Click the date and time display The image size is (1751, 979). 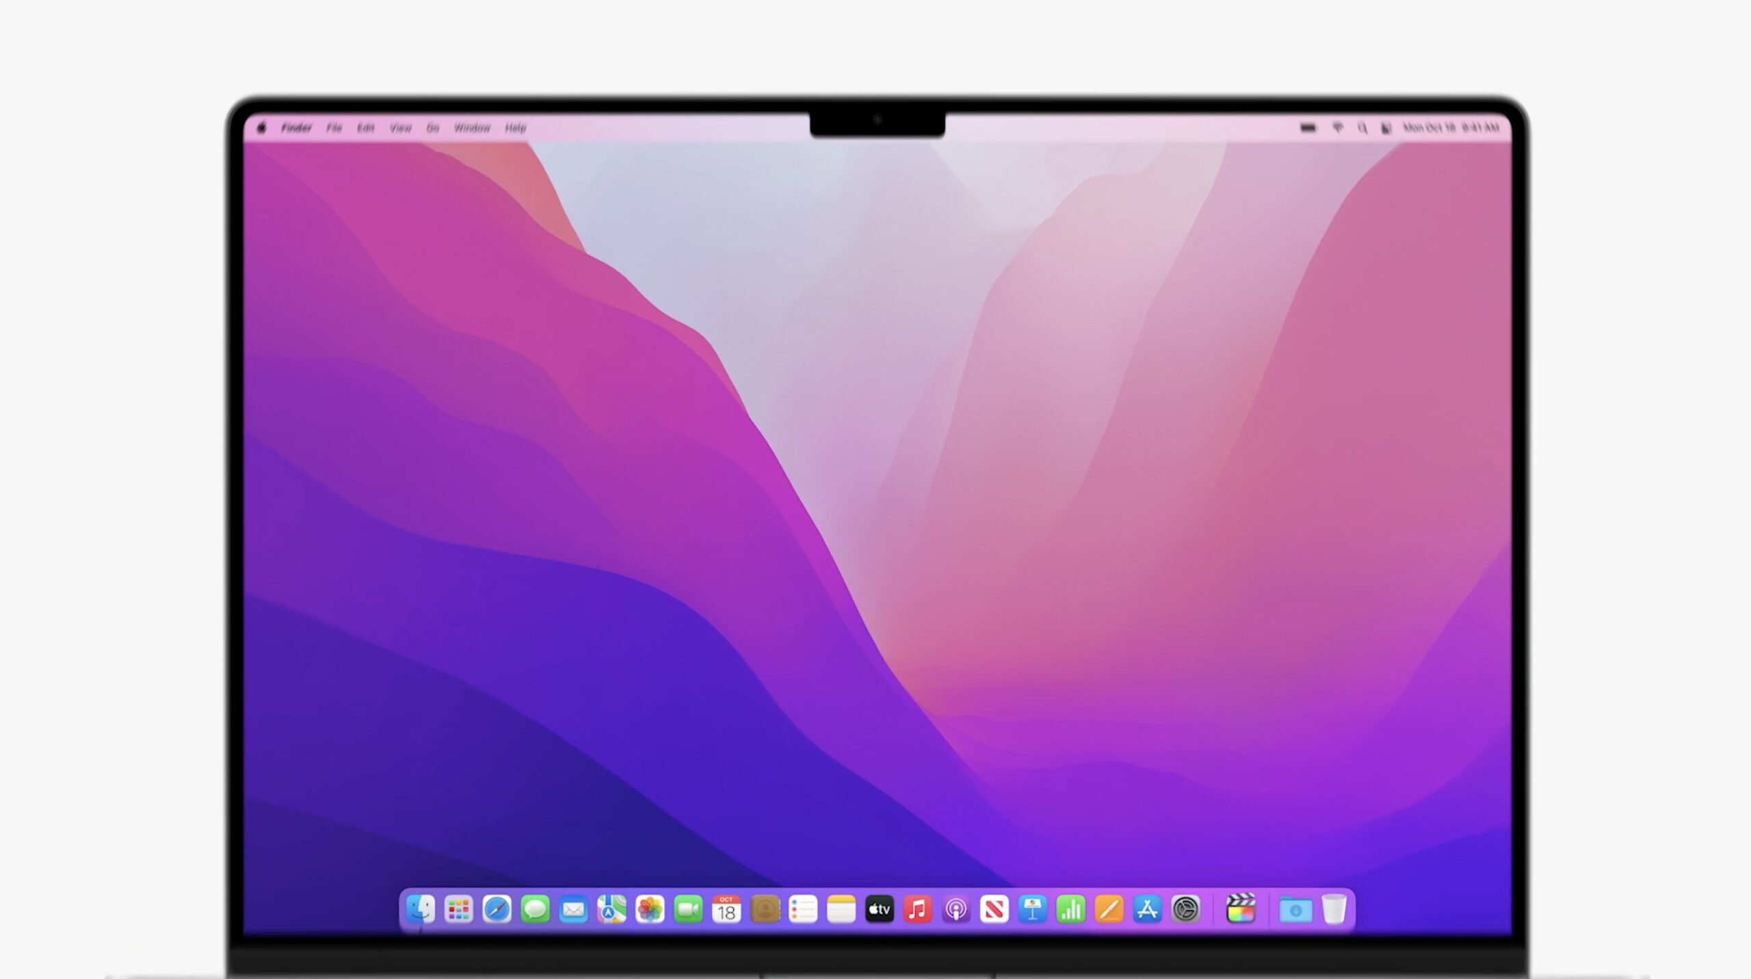tap(1451, 128)
